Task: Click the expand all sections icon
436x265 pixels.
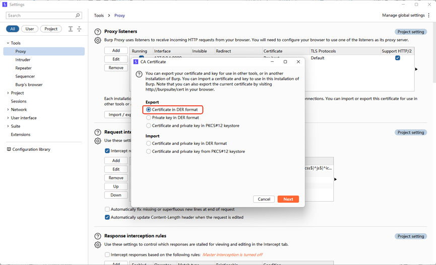Action: (x=71, y=29)
